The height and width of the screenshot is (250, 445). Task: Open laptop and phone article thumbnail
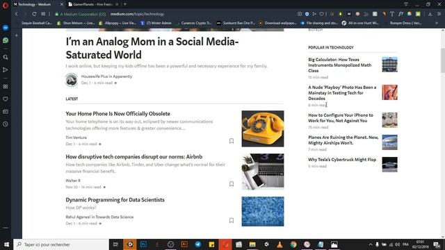tap(263, 172)
